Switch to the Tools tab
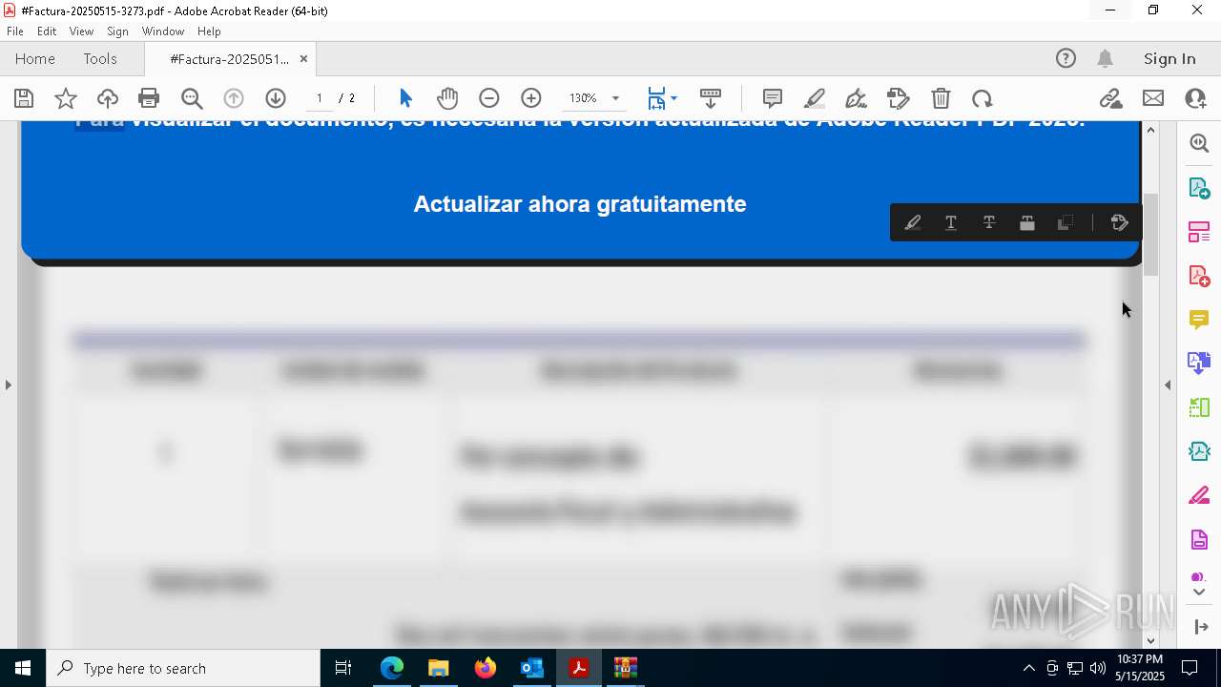Viewport: 1221px width, 687px height. pos(100,59)
